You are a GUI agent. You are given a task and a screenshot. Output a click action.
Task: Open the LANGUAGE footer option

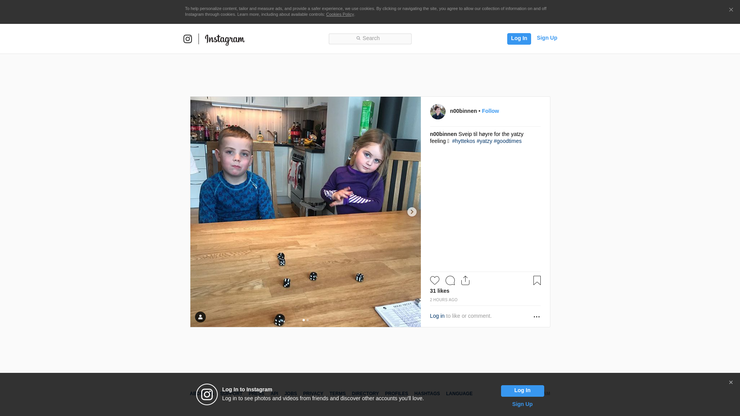click(459, 394)
